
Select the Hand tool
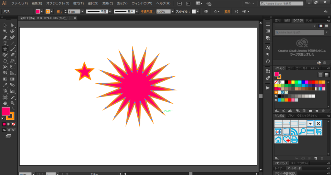point(5,103)
